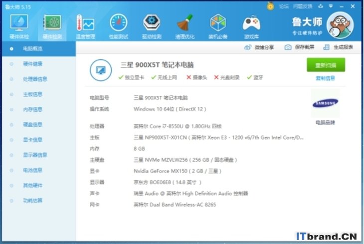Click the green 重新扫描 rescan button
The height and width of the screenshot is (244, 364).
[326, 65]
